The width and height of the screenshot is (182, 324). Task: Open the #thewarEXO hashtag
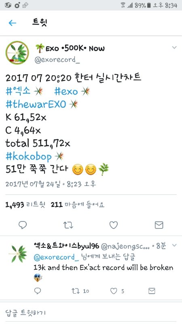pyautogui.click(x=36, y=104)
